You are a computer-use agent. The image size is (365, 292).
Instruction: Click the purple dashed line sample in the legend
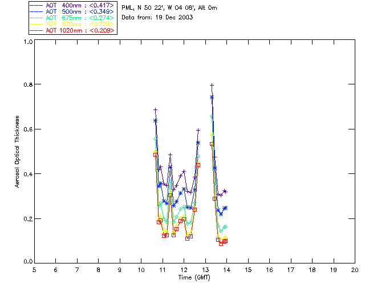[x=36, y=5]
